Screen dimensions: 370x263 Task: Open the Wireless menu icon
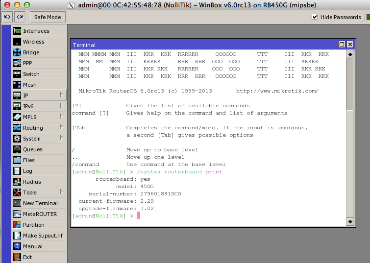point(17,42)
